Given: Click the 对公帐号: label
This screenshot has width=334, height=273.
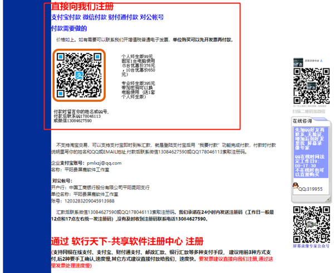Looking at the screenshot, I should point(62,181).
